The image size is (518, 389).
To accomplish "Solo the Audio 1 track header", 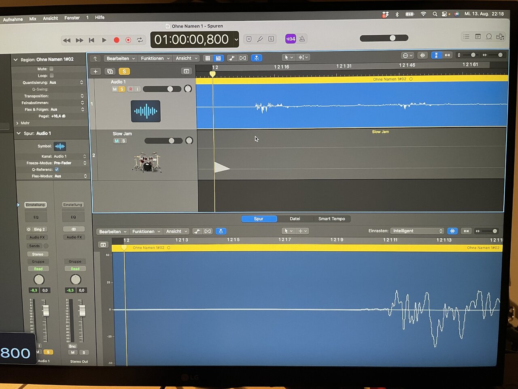I will pyautogui.click(x=122, y=89).
